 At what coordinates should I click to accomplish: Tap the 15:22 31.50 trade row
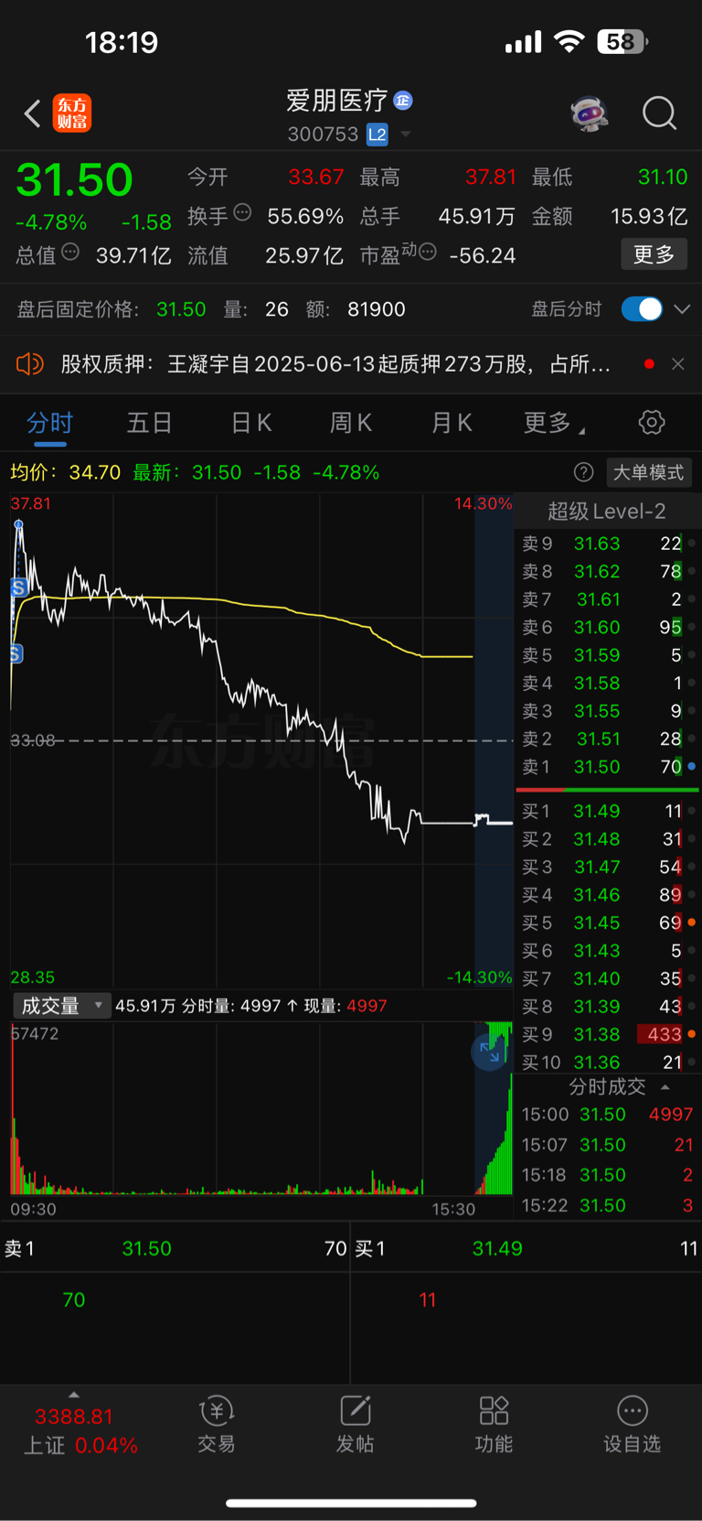click(x=607, y=1205)
